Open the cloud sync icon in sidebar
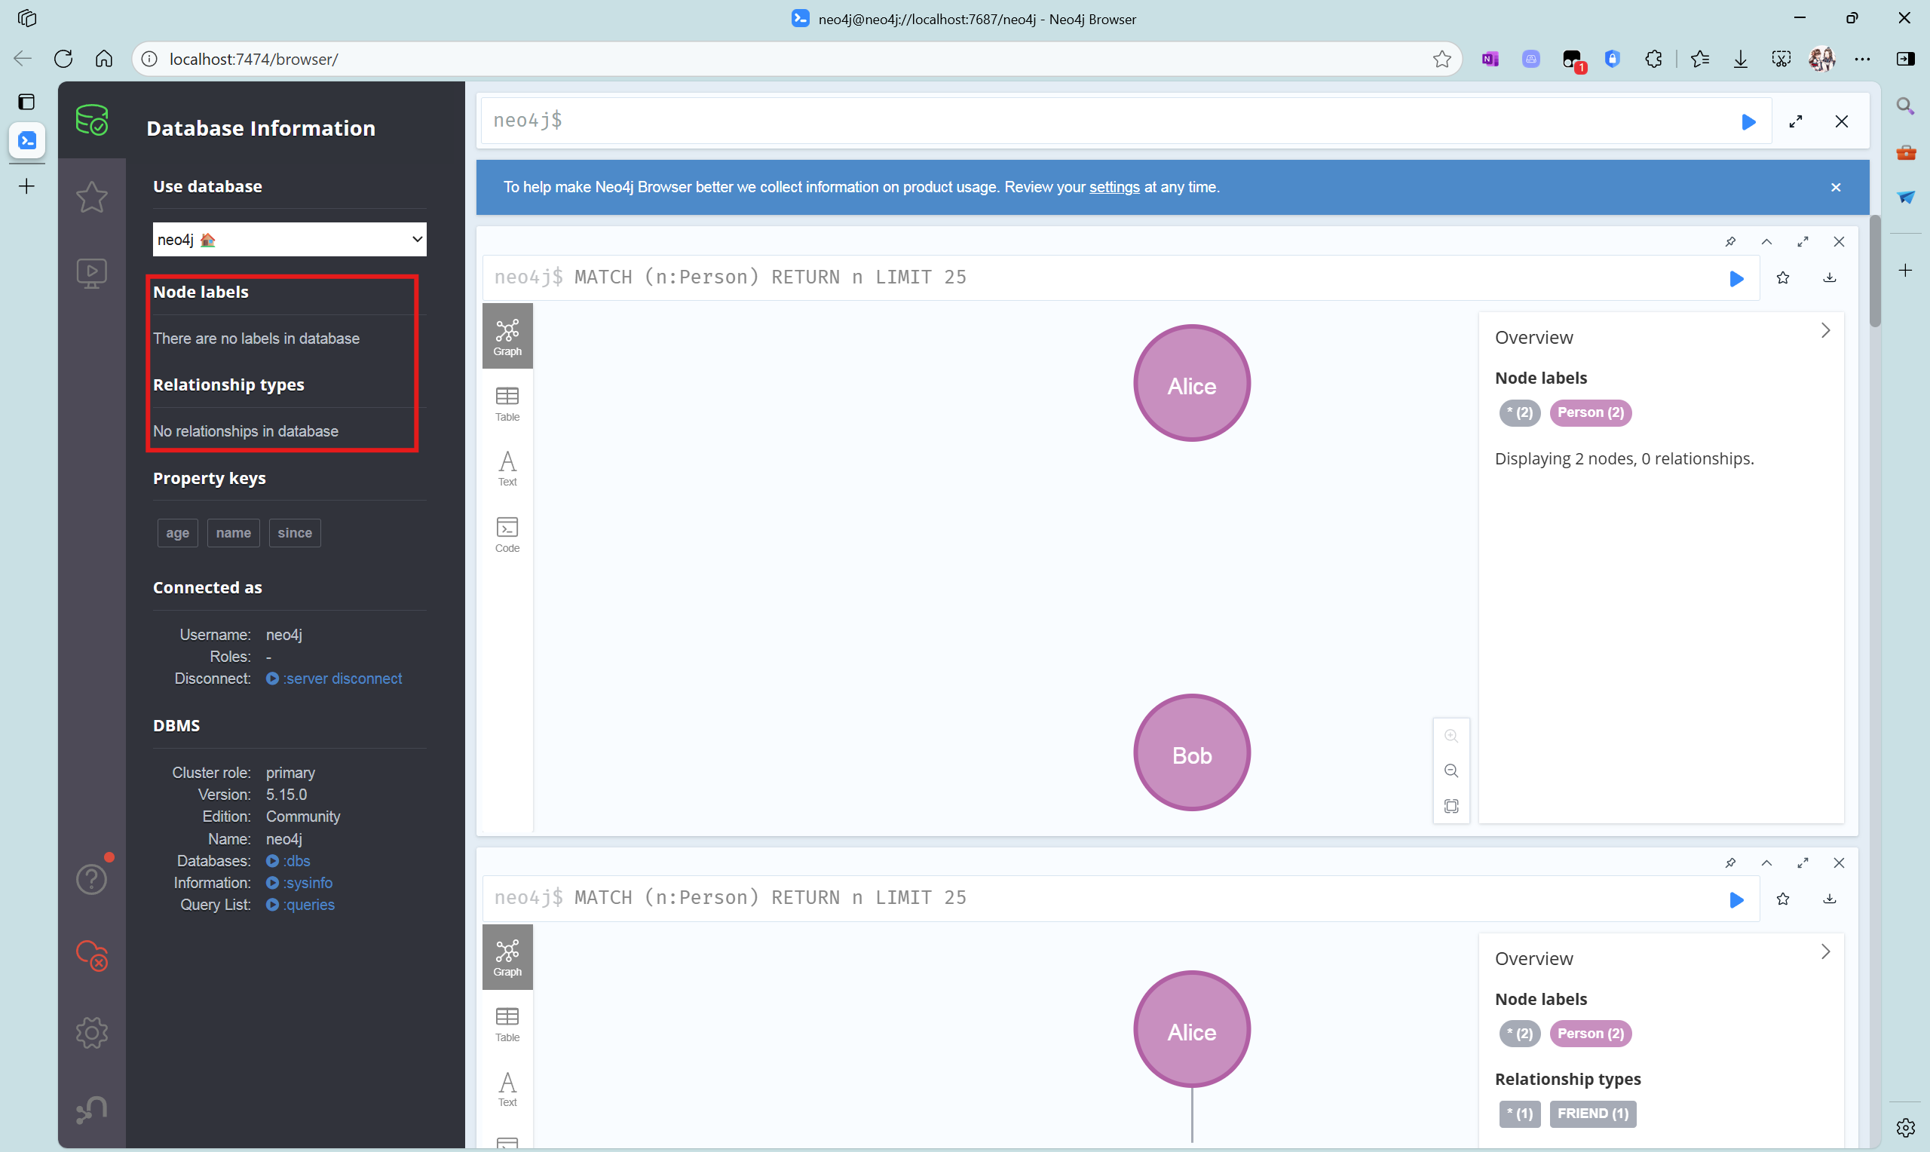 91,955
